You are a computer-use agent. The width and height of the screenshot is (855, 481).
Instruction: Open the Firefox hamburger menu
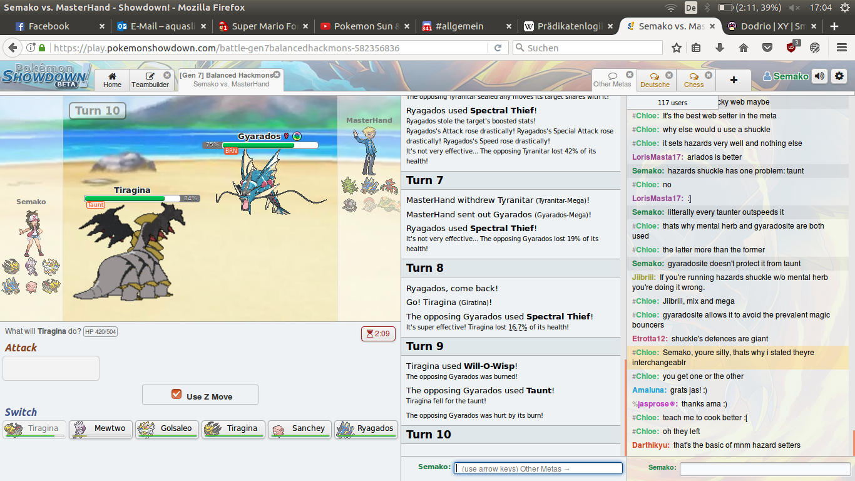pyautogui.click(x=842, y=48)
